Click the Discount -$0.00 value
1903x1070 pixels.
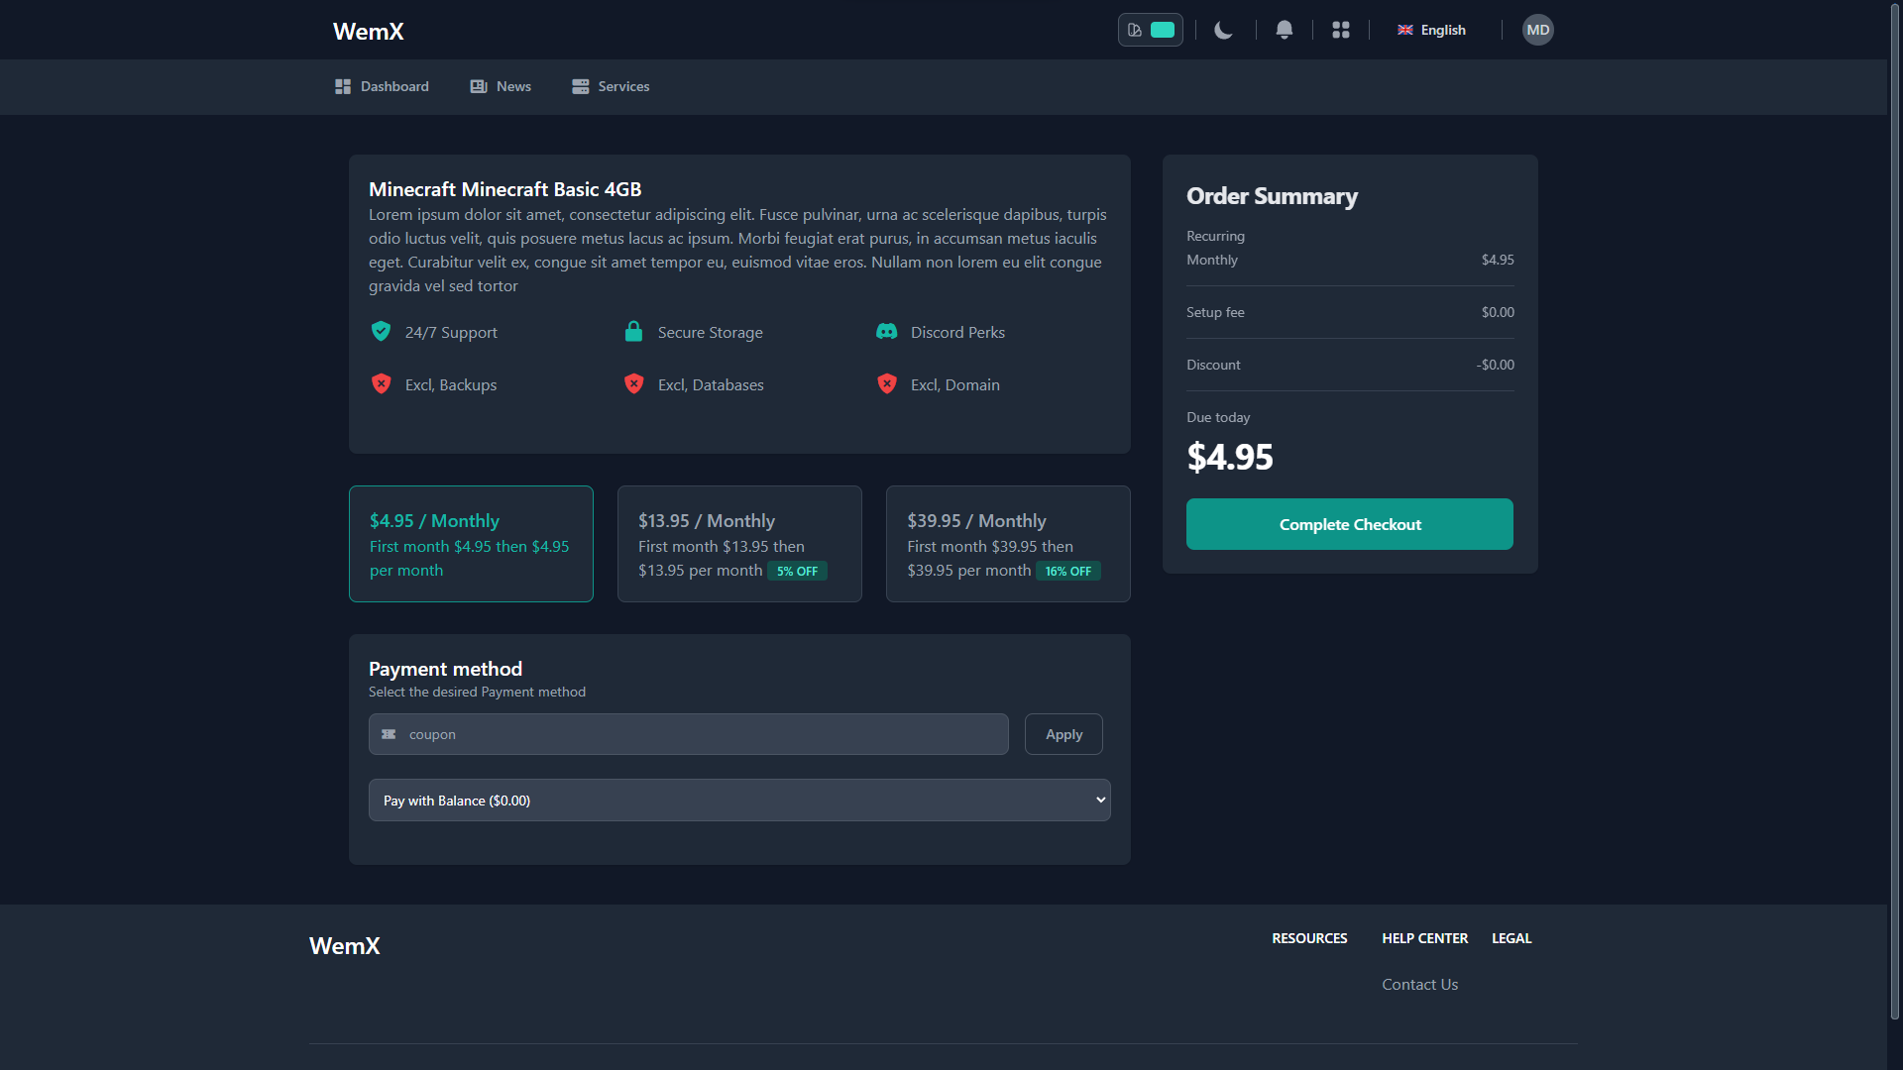click(x=1495, y=365)
